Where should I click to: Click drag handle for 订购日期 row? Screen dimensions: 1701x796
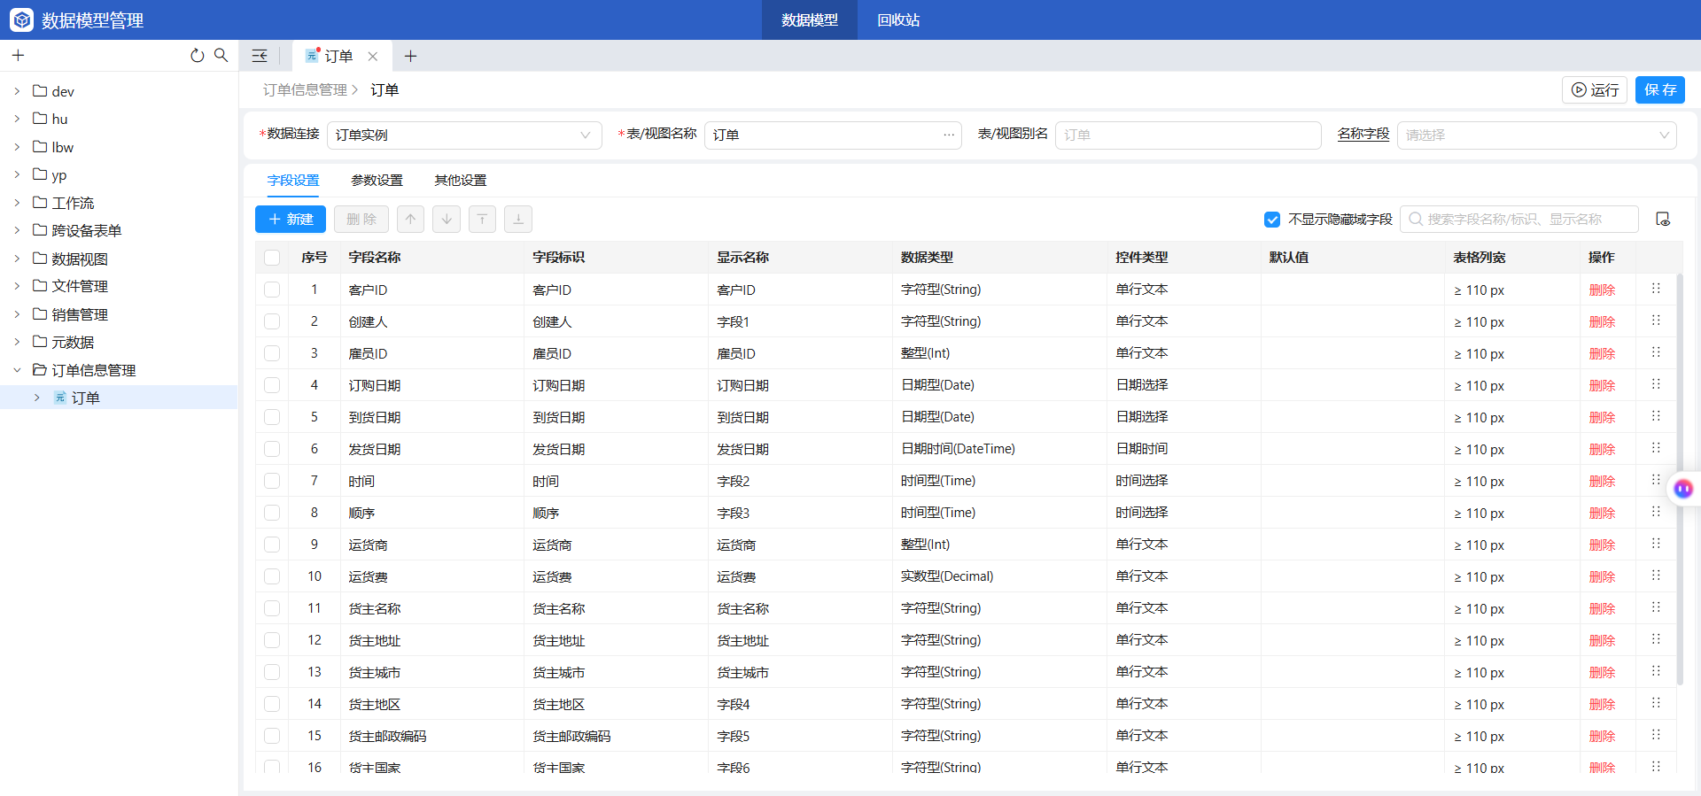pos(1656,384)
